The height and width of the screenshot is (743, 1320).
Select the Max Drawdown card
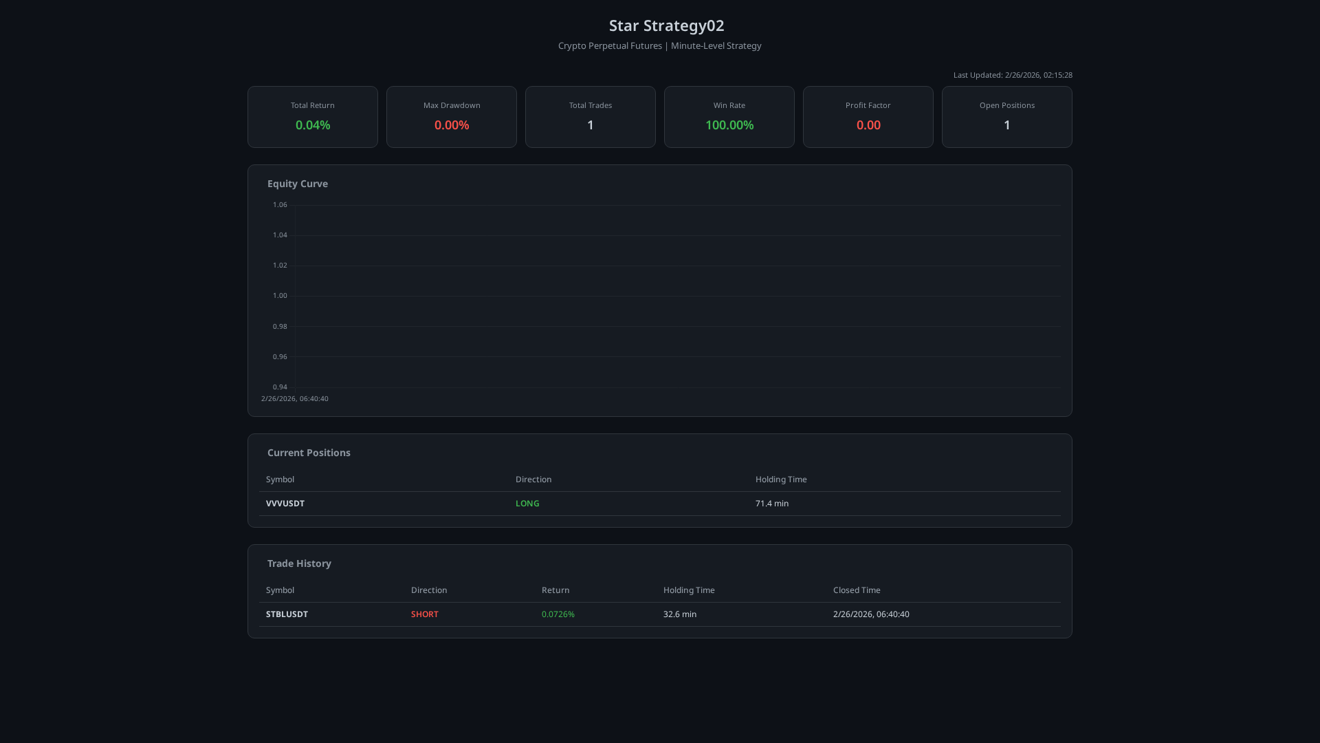pyautogui.click(x=451, y=116)
